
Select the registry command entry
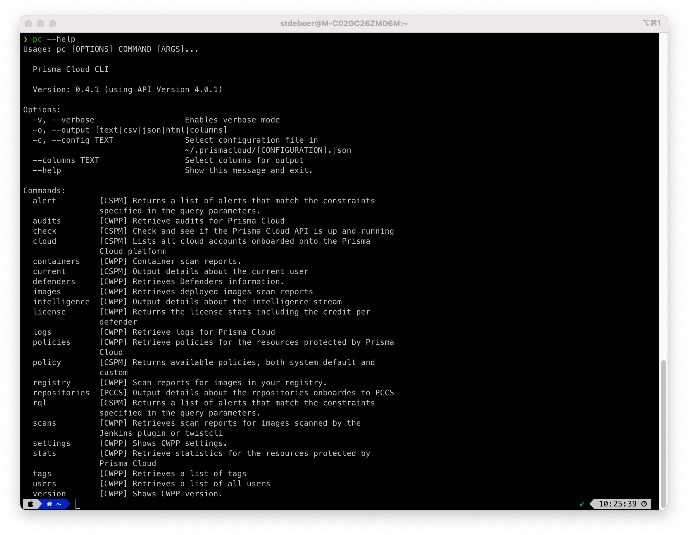[52, 382]
